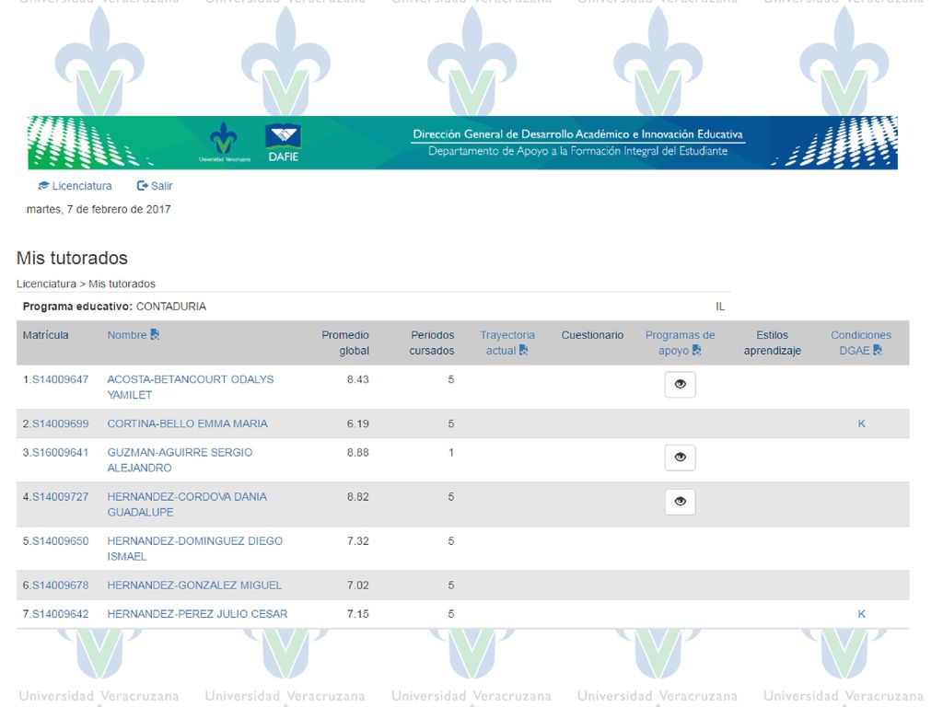
Task: Open student HERNANDEZ-DOMINGUEZ DIEGO ISMAEL
Action: point(195,549)
